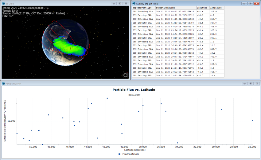
Task: Minimize the Particle Flux Plot window
Action: [x=244, y=84]
